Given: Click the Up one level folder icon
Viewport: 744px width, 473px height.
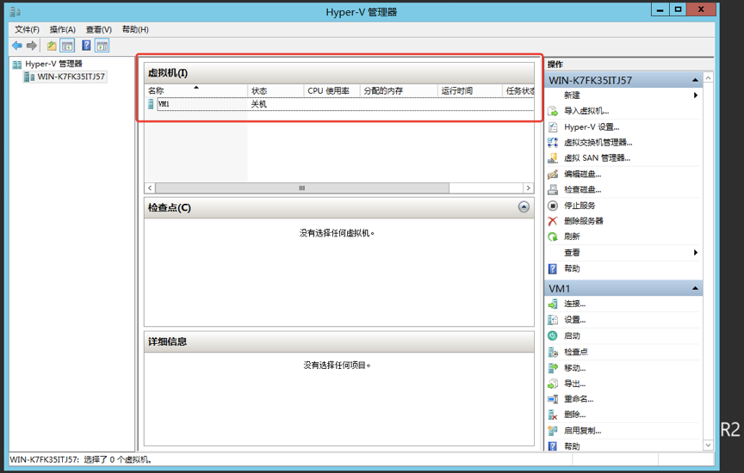Looking at the screenshot, I should click(x=52, y=46).
